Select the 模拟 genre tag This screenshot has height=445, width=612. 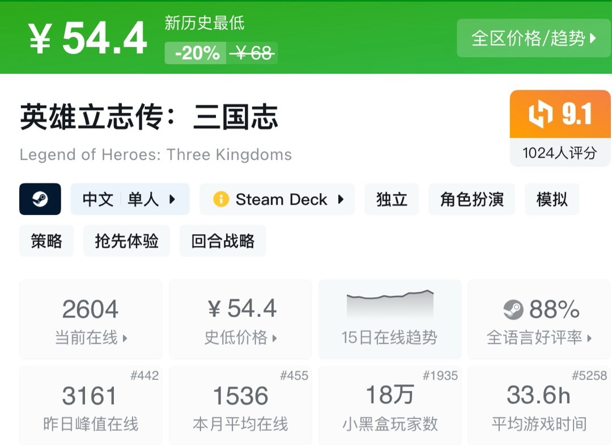[x=552, y=200]
